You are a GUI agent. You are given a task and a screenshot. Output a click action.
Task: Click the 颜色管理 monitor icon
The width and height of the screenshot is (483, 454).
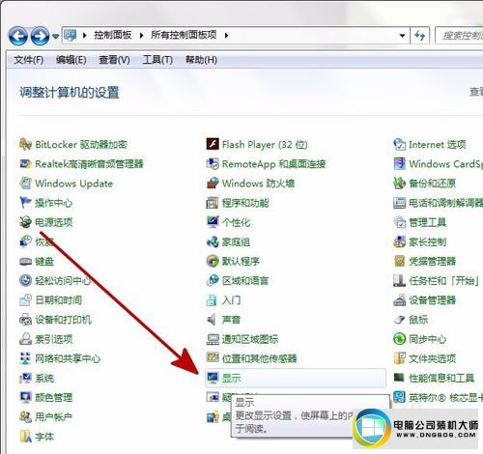click(25, 397)
